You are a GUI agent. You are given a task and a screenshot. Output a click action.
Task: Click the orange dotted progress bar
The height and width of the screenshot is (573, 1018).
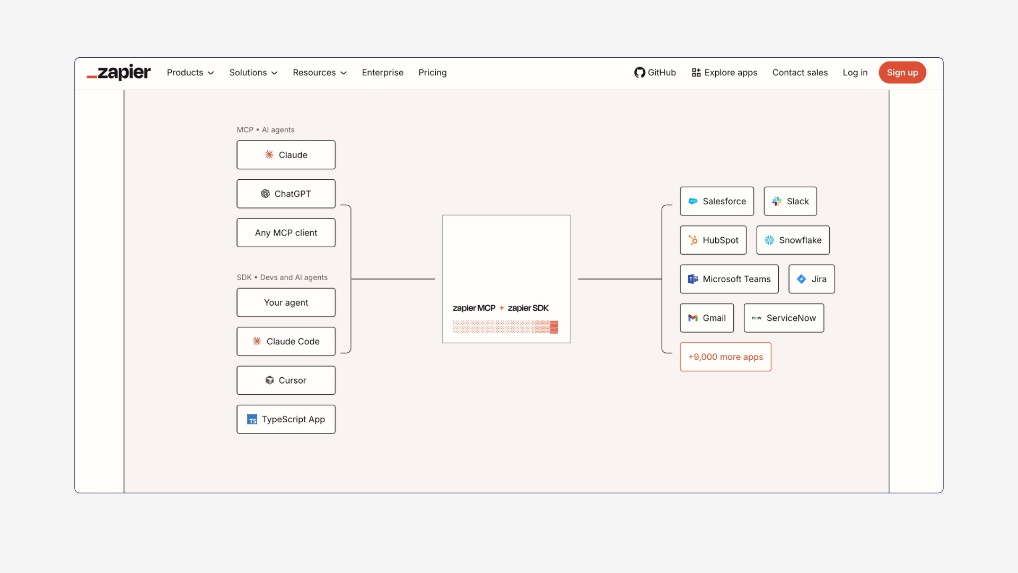click(505, 327)
